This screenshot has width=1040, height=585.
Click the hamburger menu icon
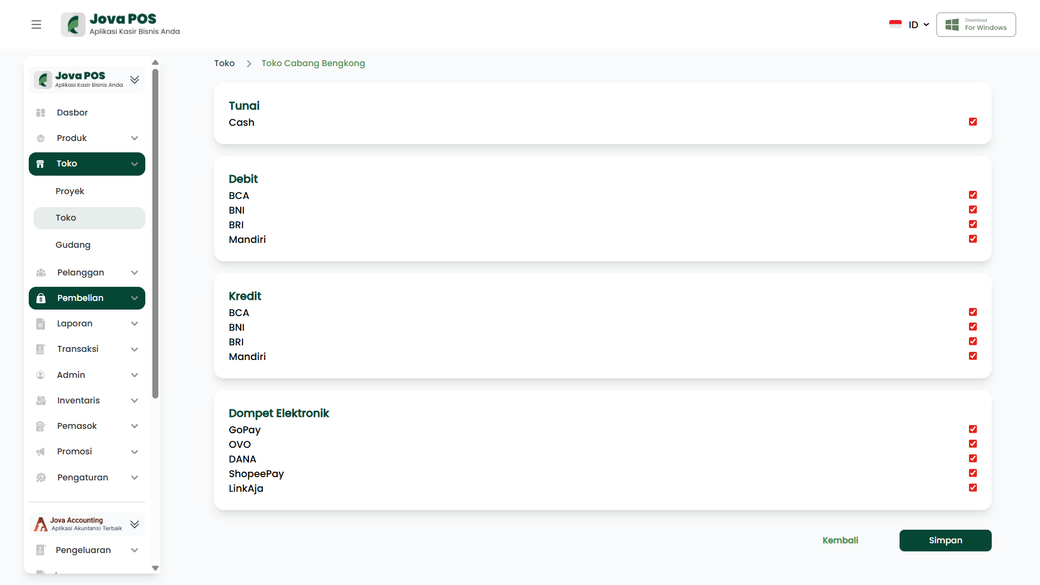click(36, 24)
